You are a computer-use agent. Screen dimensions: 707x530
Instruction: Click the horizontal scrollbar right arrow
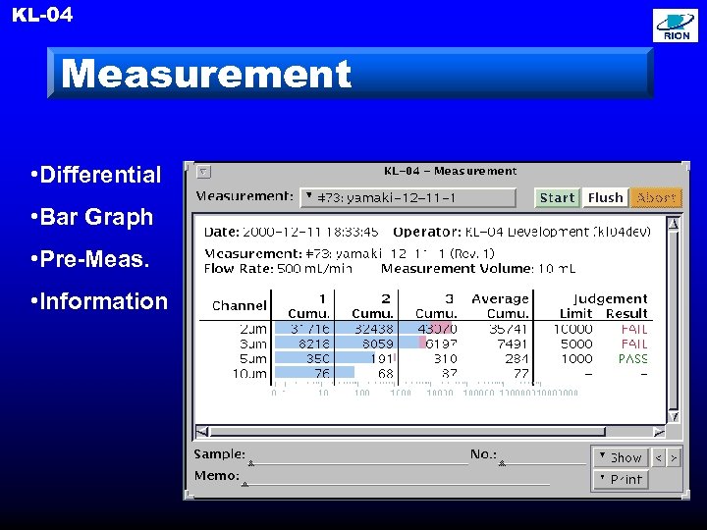[659, 432]
